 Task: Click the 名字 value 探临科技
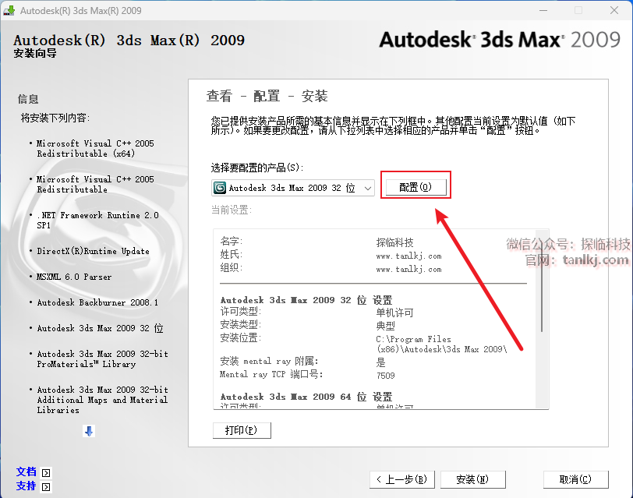pos(394,242)
